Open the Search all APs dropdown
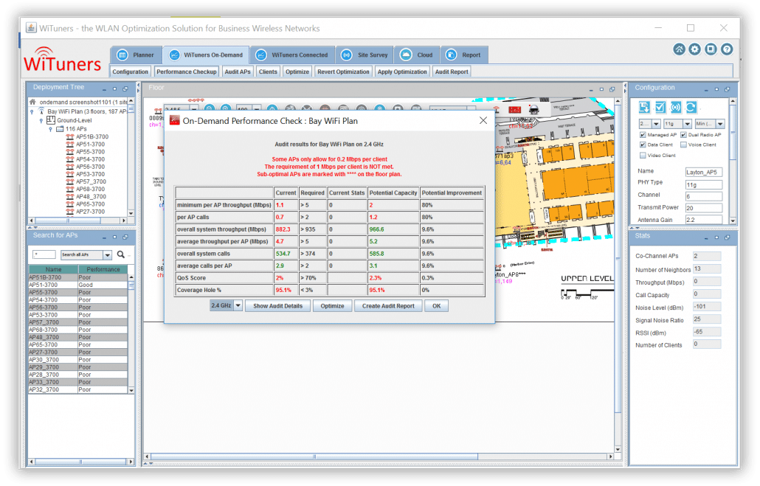Screen dimensions: 760x486 (x=108, y=255)
